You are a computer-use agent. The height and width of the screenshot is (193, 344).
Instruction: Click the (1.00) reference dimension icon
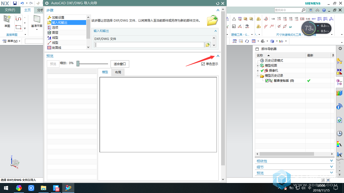308,19
